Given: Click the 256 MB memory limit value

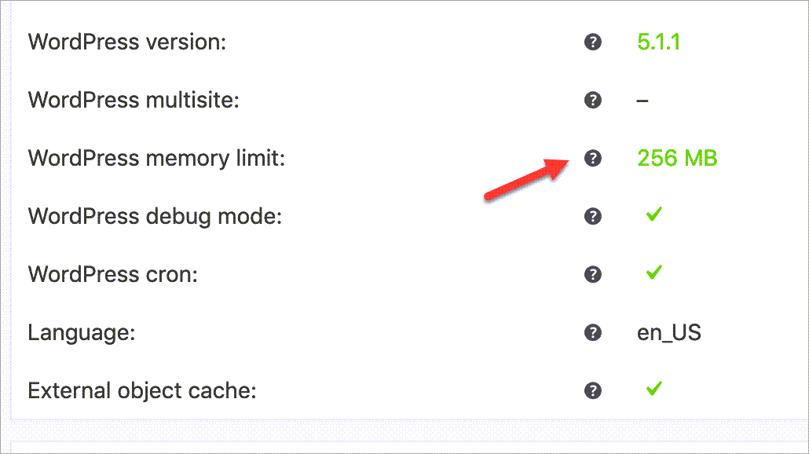Looking at the screenshot, I should [677, 158].
